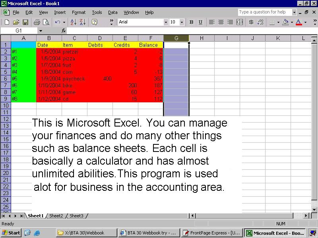
Task: Click Microsoft Excel taskbar button
Action: click(275, 233)
